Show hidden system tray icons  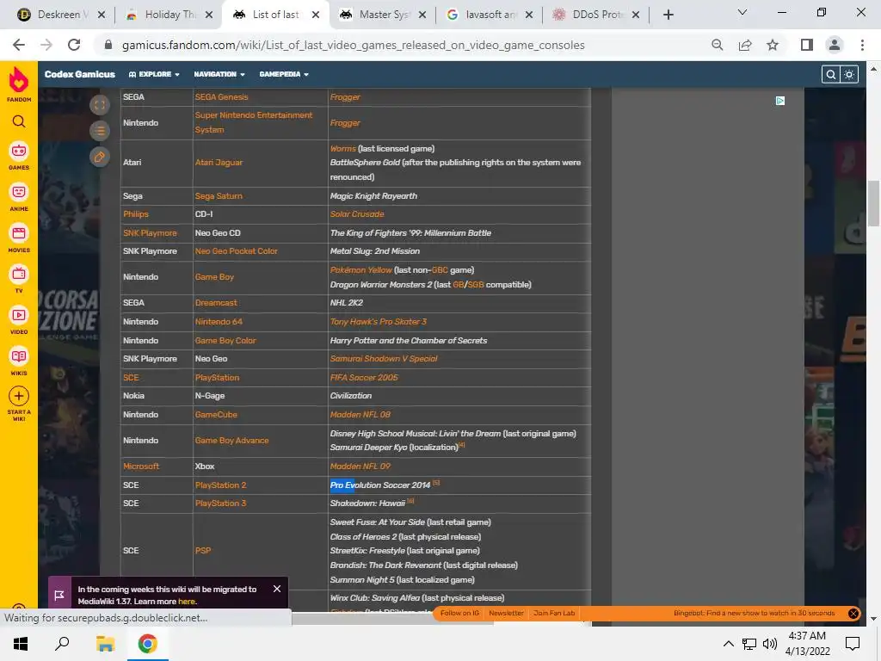click(x=728, y=644)
